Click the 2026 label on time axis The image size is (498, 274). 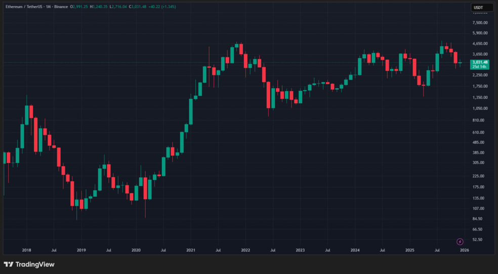pos(464,250)
